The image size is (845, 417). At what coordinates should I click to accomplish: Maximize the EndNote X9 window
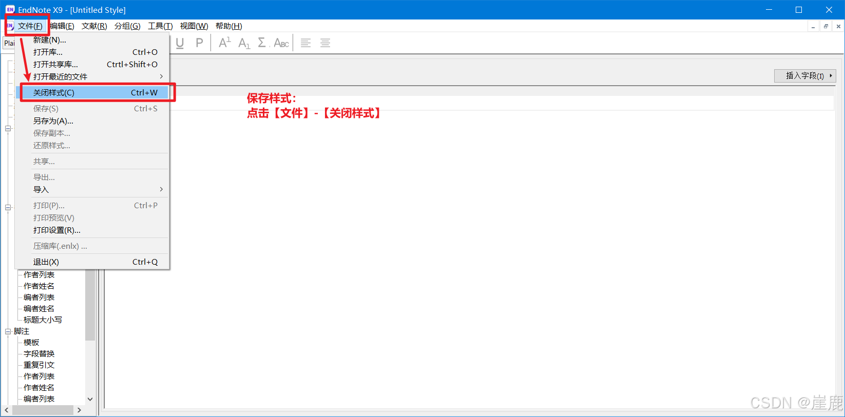tap(799, 10)
